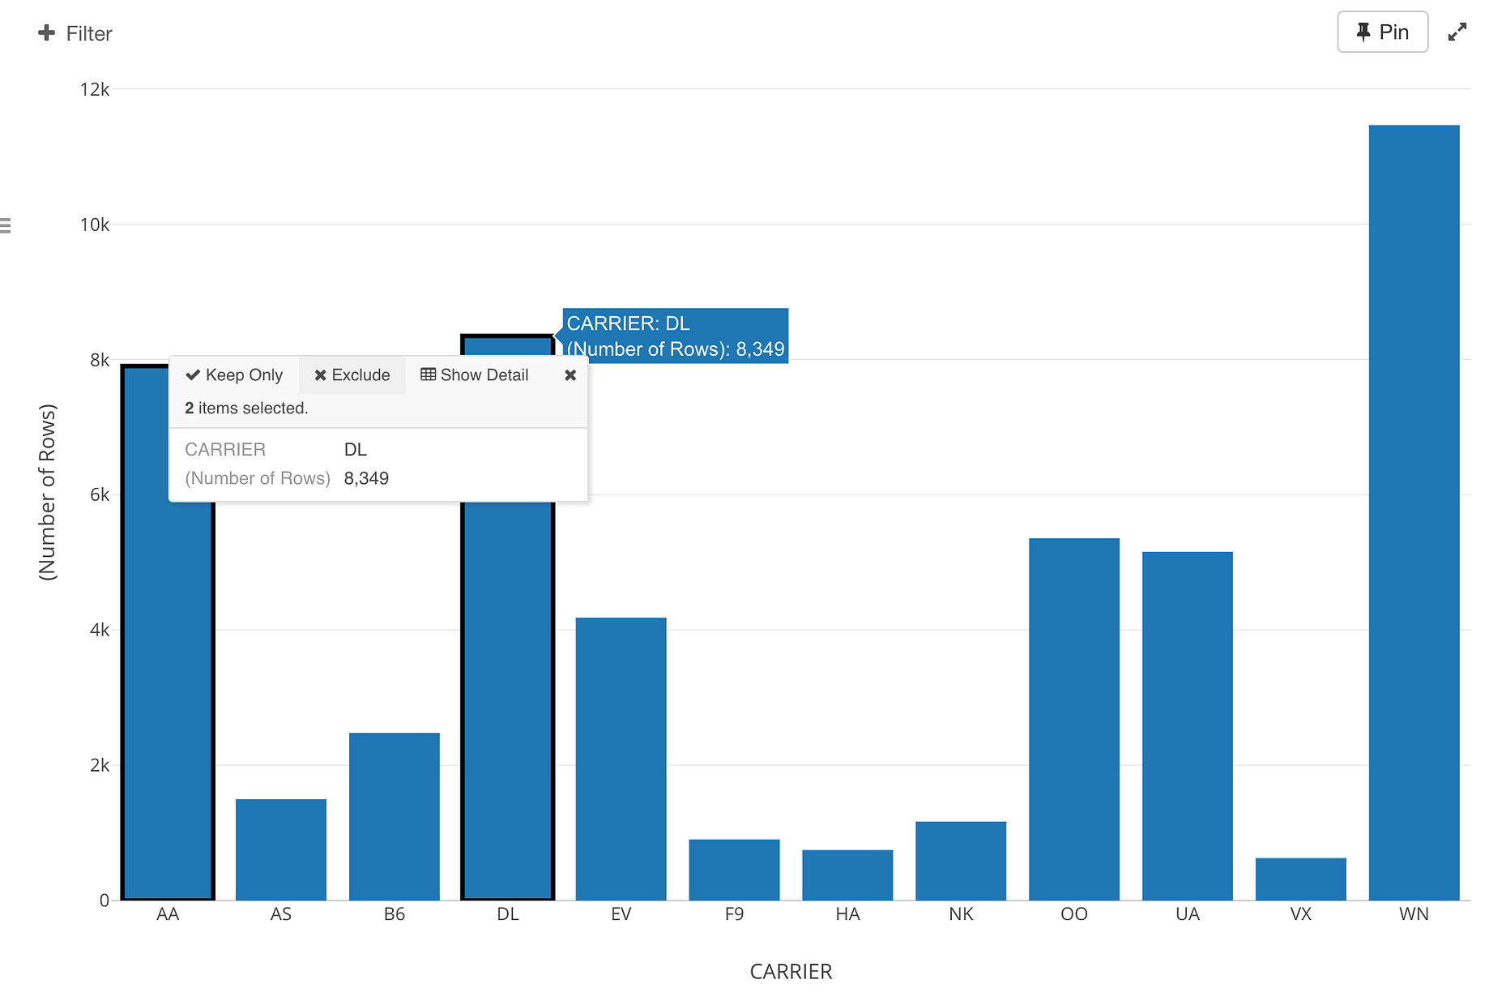Open the hamburger handle on left edge
Image resolution: width=1489 pixels, height=997 pixels.
(6, 225)
